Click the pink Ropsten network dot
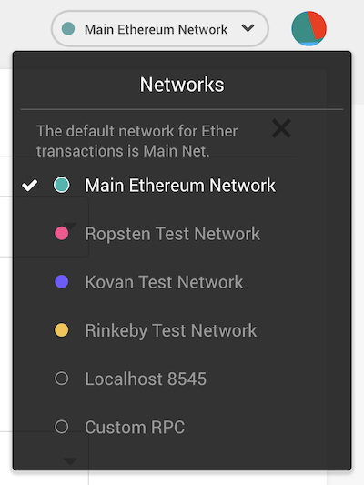This screenshot has height=485, width=364. (62, 234)
